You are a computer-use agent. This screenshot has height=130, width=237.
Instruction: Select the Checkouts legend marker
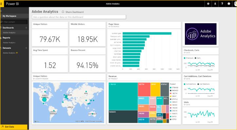click(185, 58)
